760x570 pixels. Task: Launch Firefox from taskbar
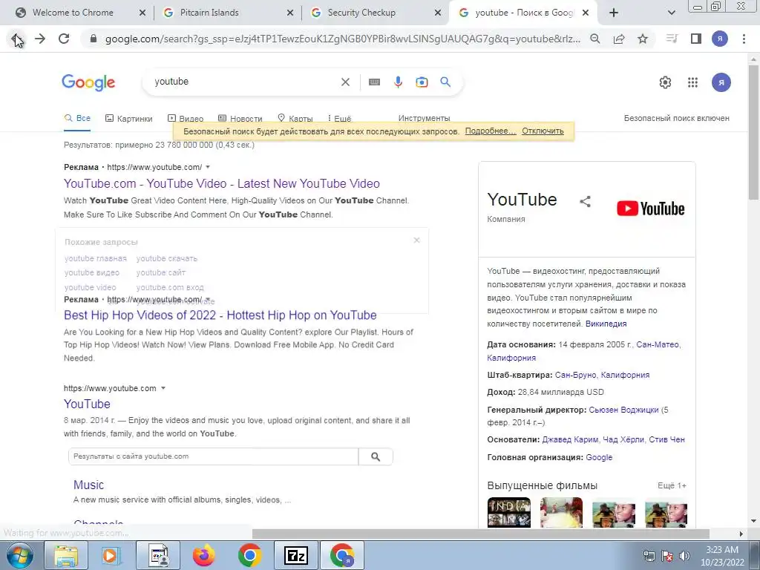tap(204, 555)
